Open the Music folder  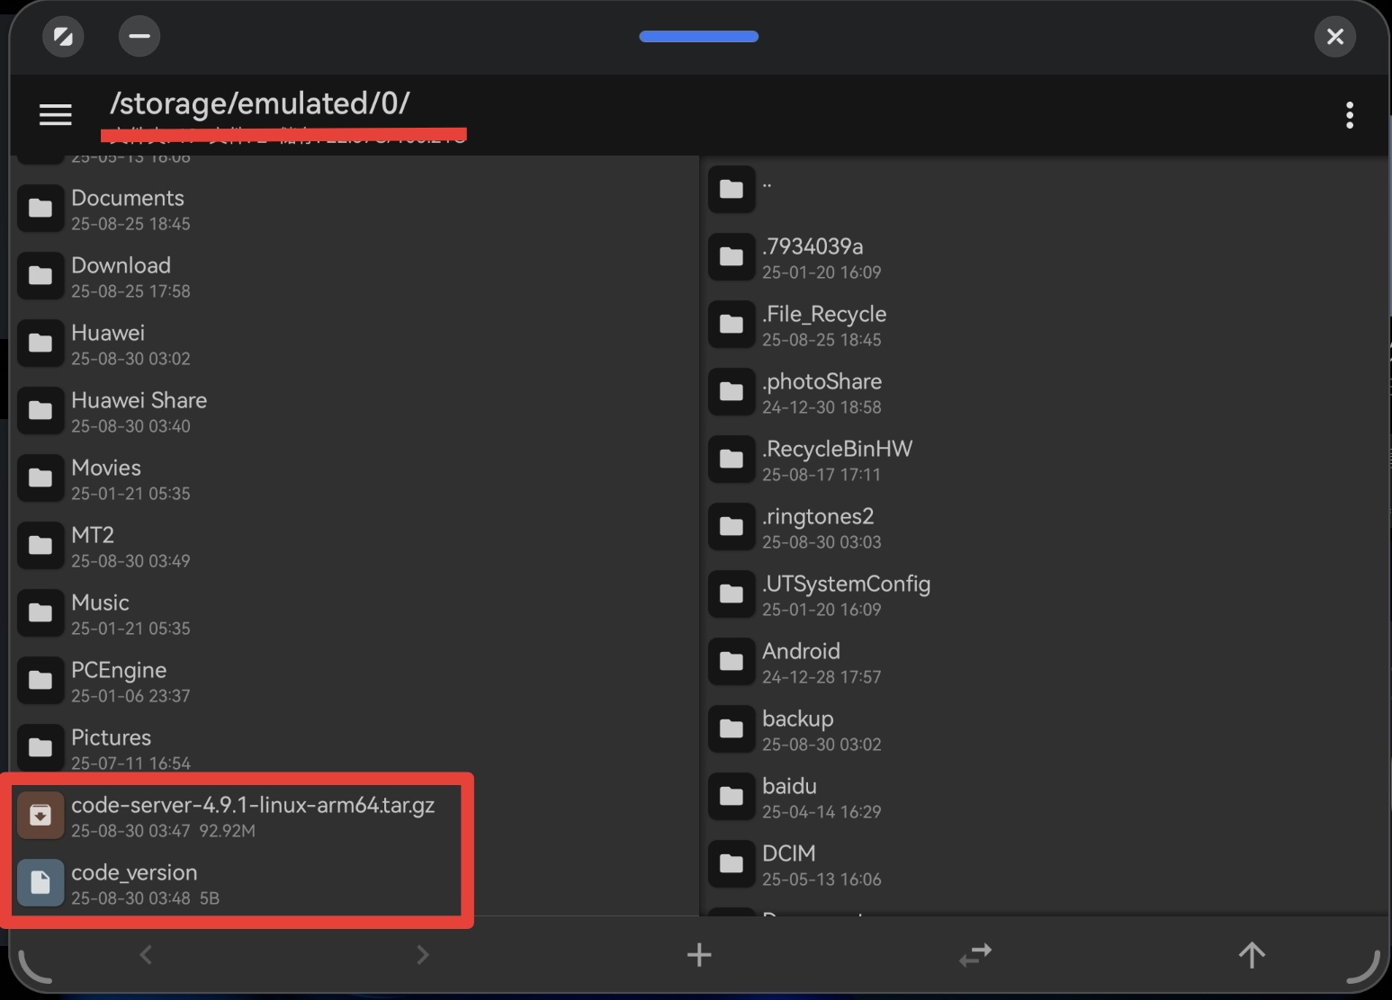click(355, 613)
